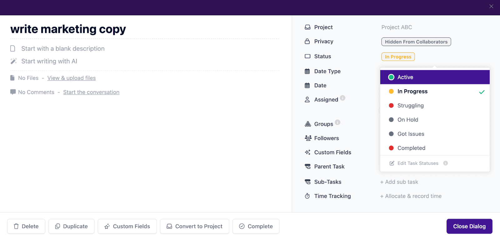Click the AI magic wand icon

(x=13, y=61)
